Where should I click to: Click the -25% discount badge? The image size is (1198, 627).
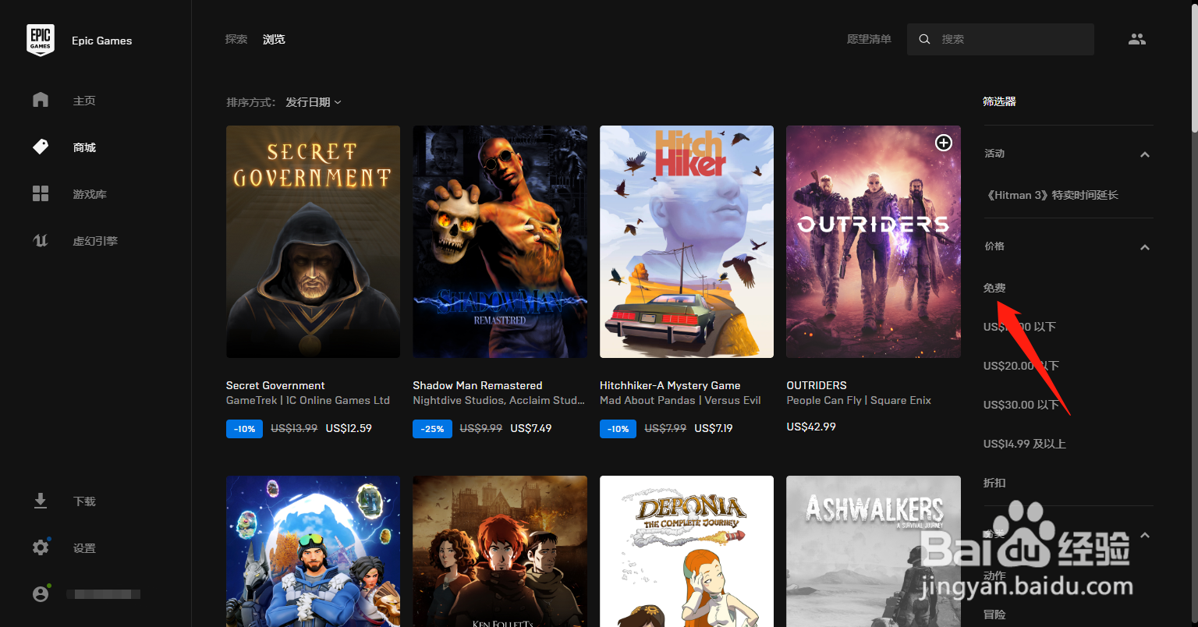432,428
